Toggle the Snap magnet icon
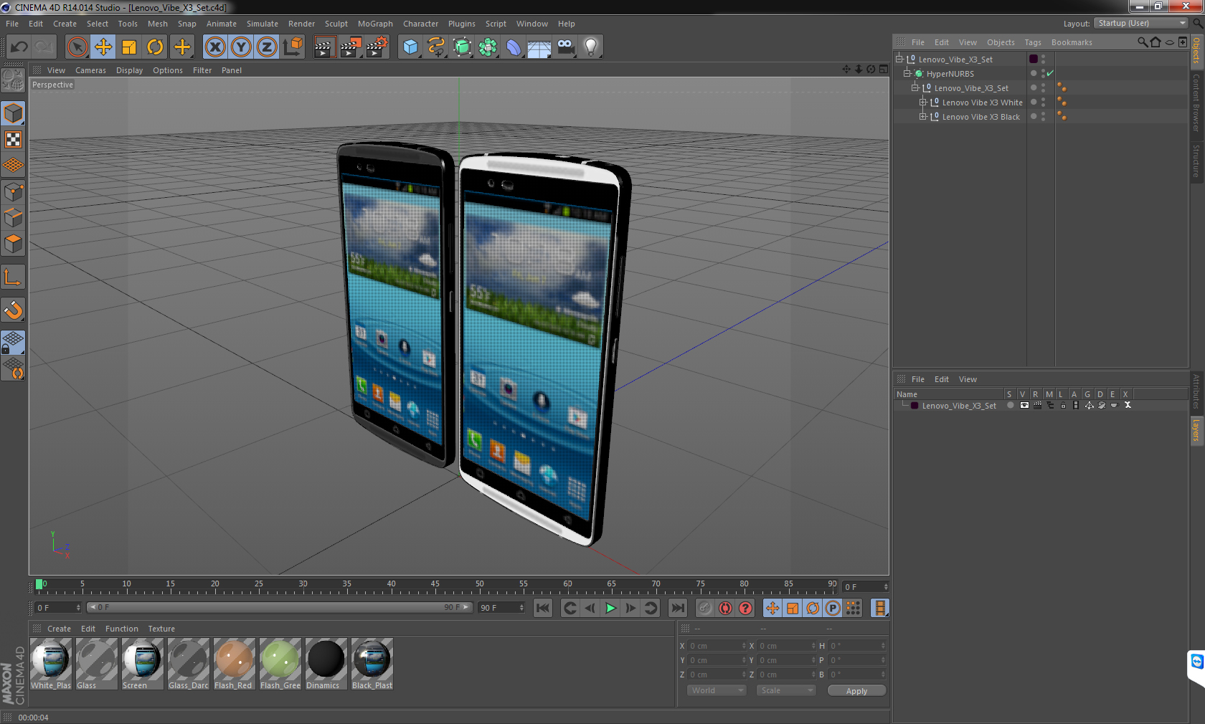This screenshot has height=724, width=1205. (13, 310)
